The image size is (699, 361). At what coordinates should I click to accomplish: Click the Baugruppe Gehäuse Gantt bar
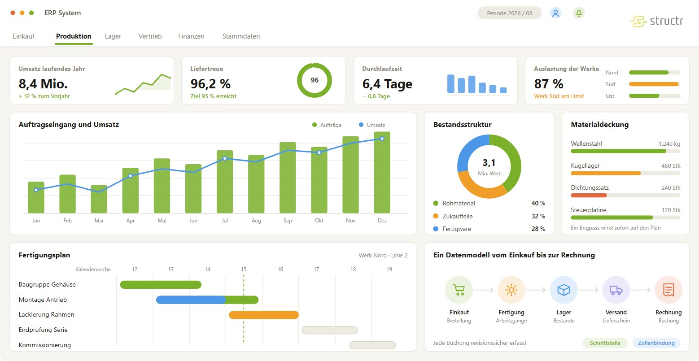[x=161, y=285]
